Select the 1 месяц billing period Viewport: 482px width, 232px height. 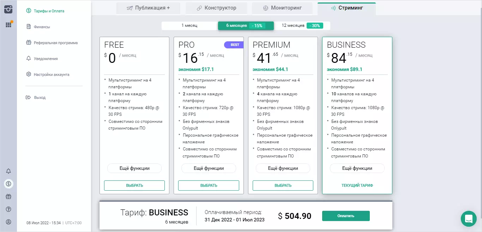(189, 25)
